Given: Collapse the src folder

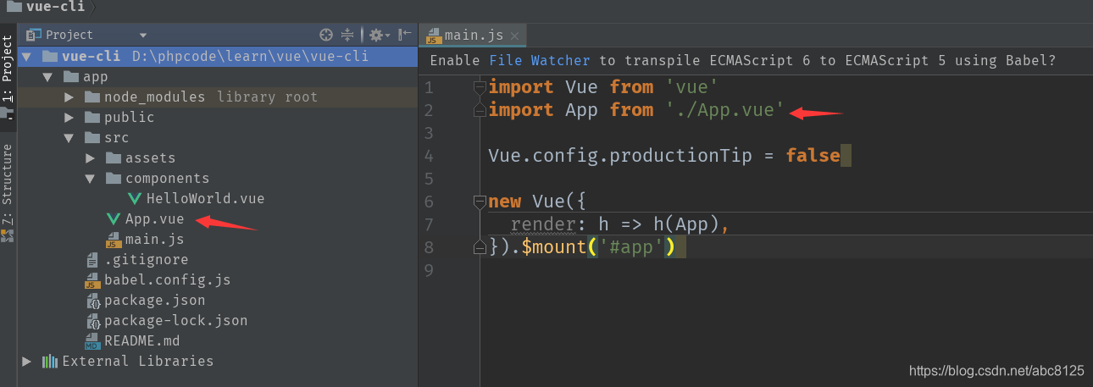Looking at the screenshot, I should tap(69, 138).
